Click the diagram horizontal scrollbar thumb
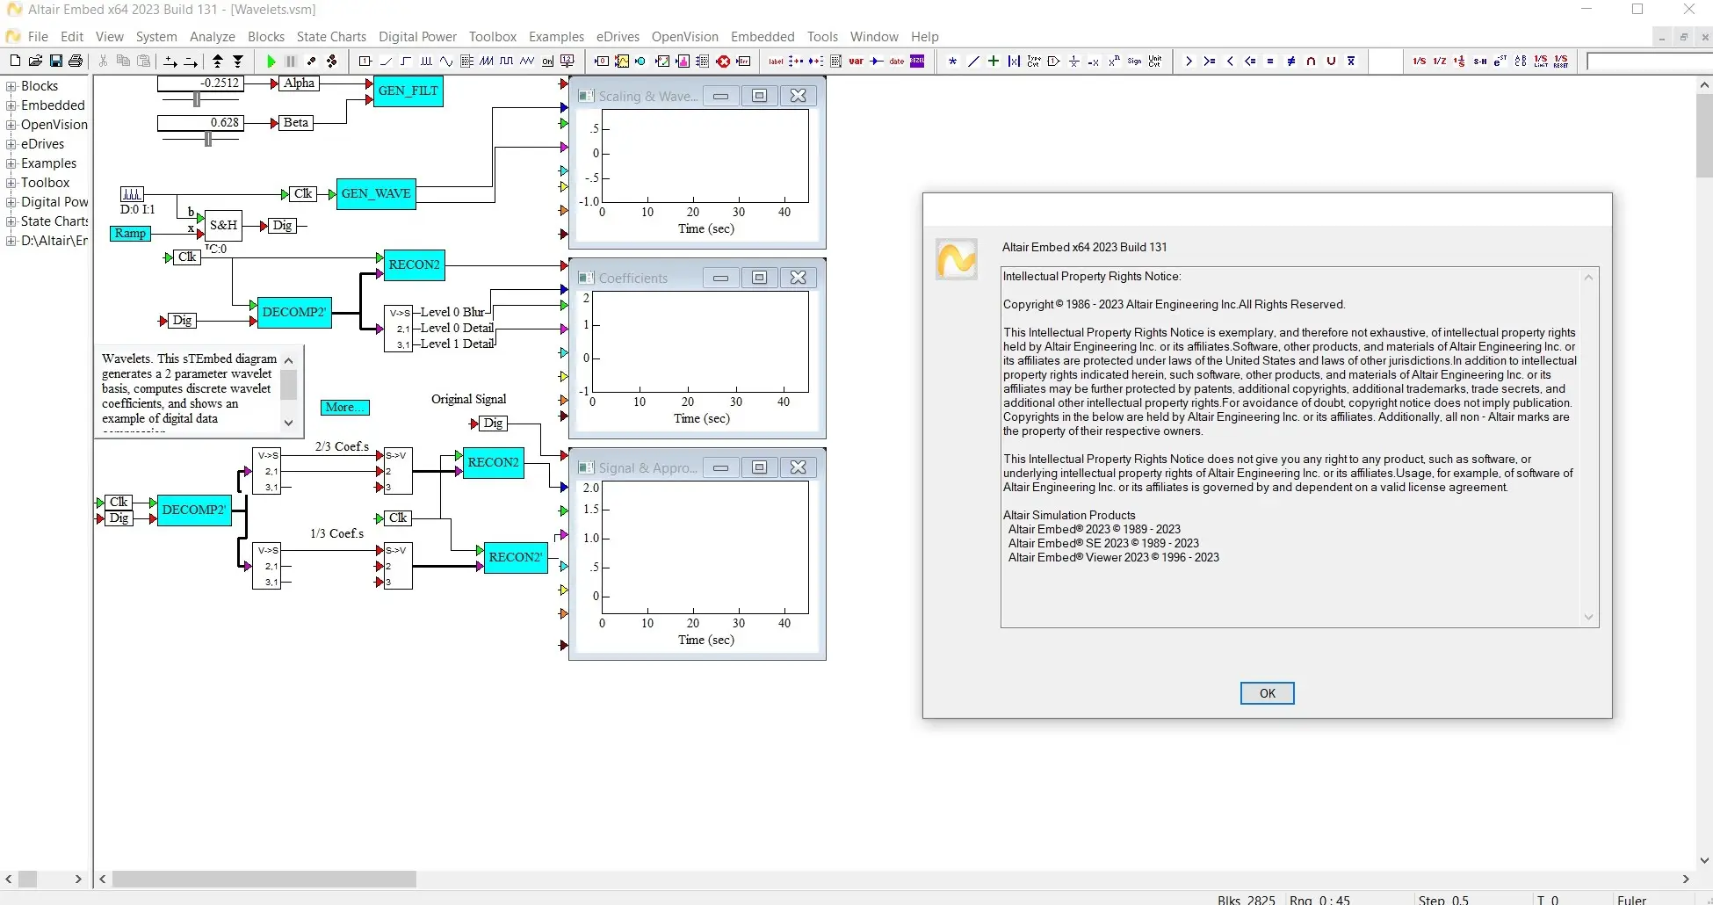 tap(264, 879)
